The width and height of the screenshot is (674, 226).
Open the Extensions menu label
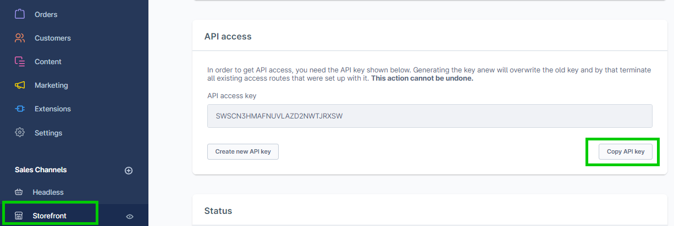click(x=52, y=109)
